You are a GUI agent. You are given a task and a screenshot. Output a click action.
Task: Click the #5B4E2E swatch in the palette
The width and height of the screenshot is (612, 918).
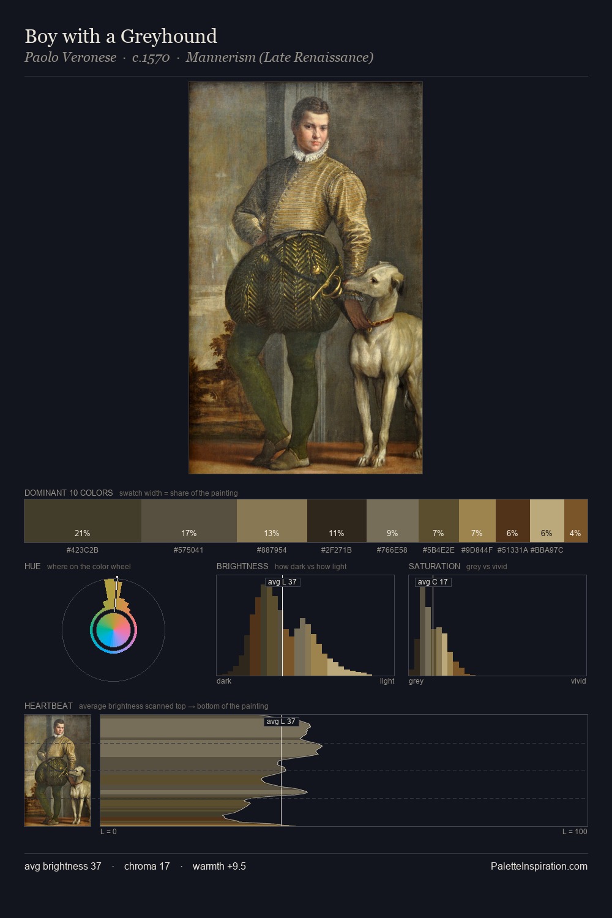[x=439, y=521]
